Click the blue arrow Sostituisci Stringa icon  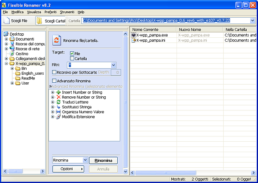pos(58,107)
